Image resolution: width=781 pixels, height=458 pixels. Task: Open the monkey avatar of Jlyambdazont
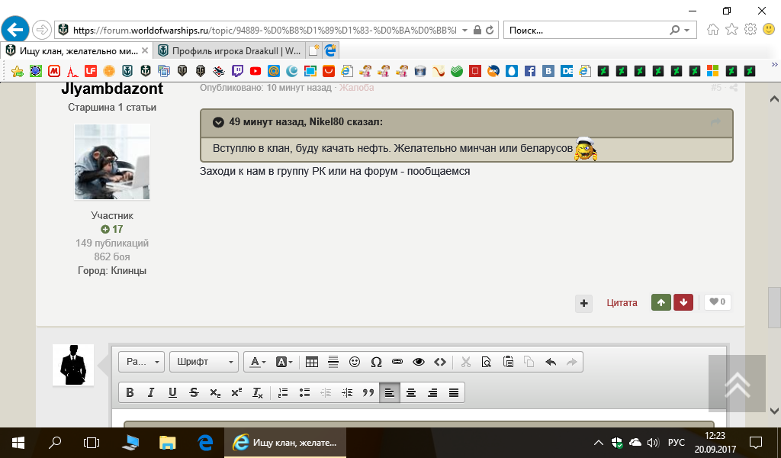(112, 162)
